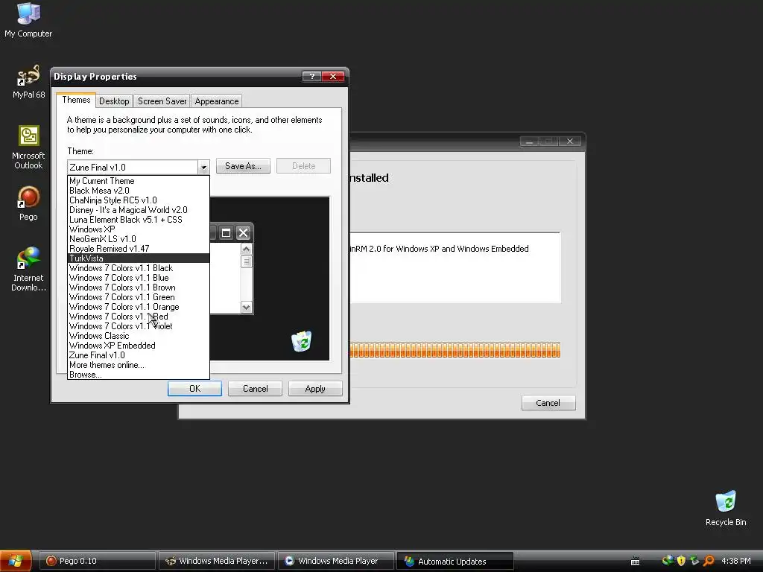
Task: Choose the Windows XP theme entry
Action: pos(138,229)
